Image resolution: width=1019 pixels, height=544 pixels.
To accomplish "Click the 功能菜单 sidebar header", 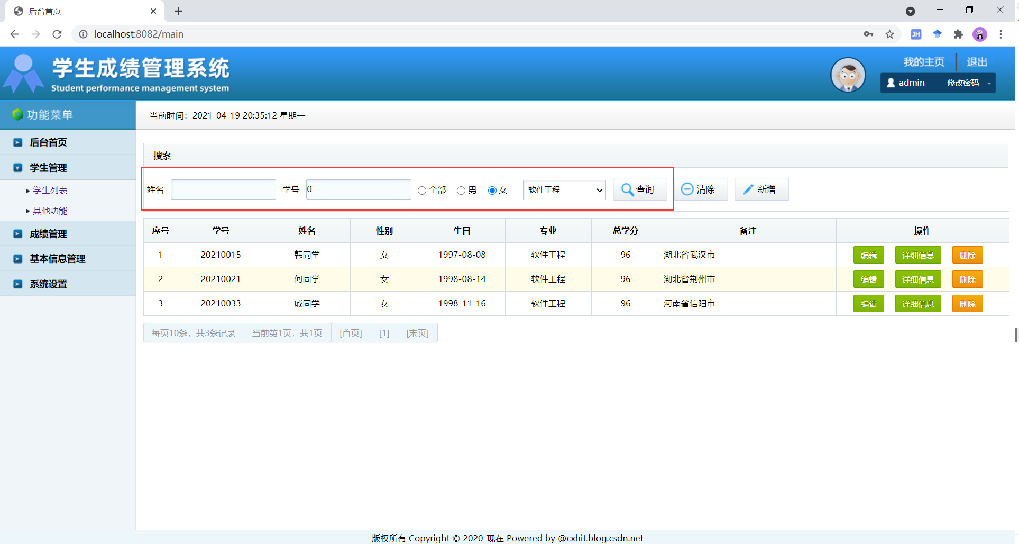I will point(68,115).
